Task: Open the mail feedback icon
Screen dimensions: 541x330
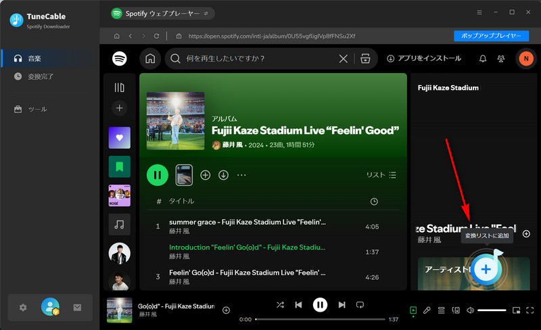Action: [77, 307]
